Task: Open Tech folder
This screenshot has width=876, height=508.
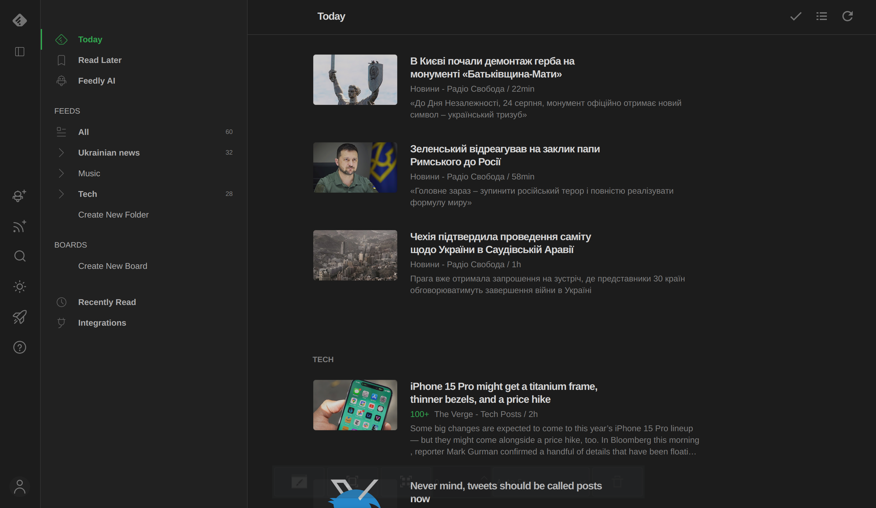Action: 88,194
